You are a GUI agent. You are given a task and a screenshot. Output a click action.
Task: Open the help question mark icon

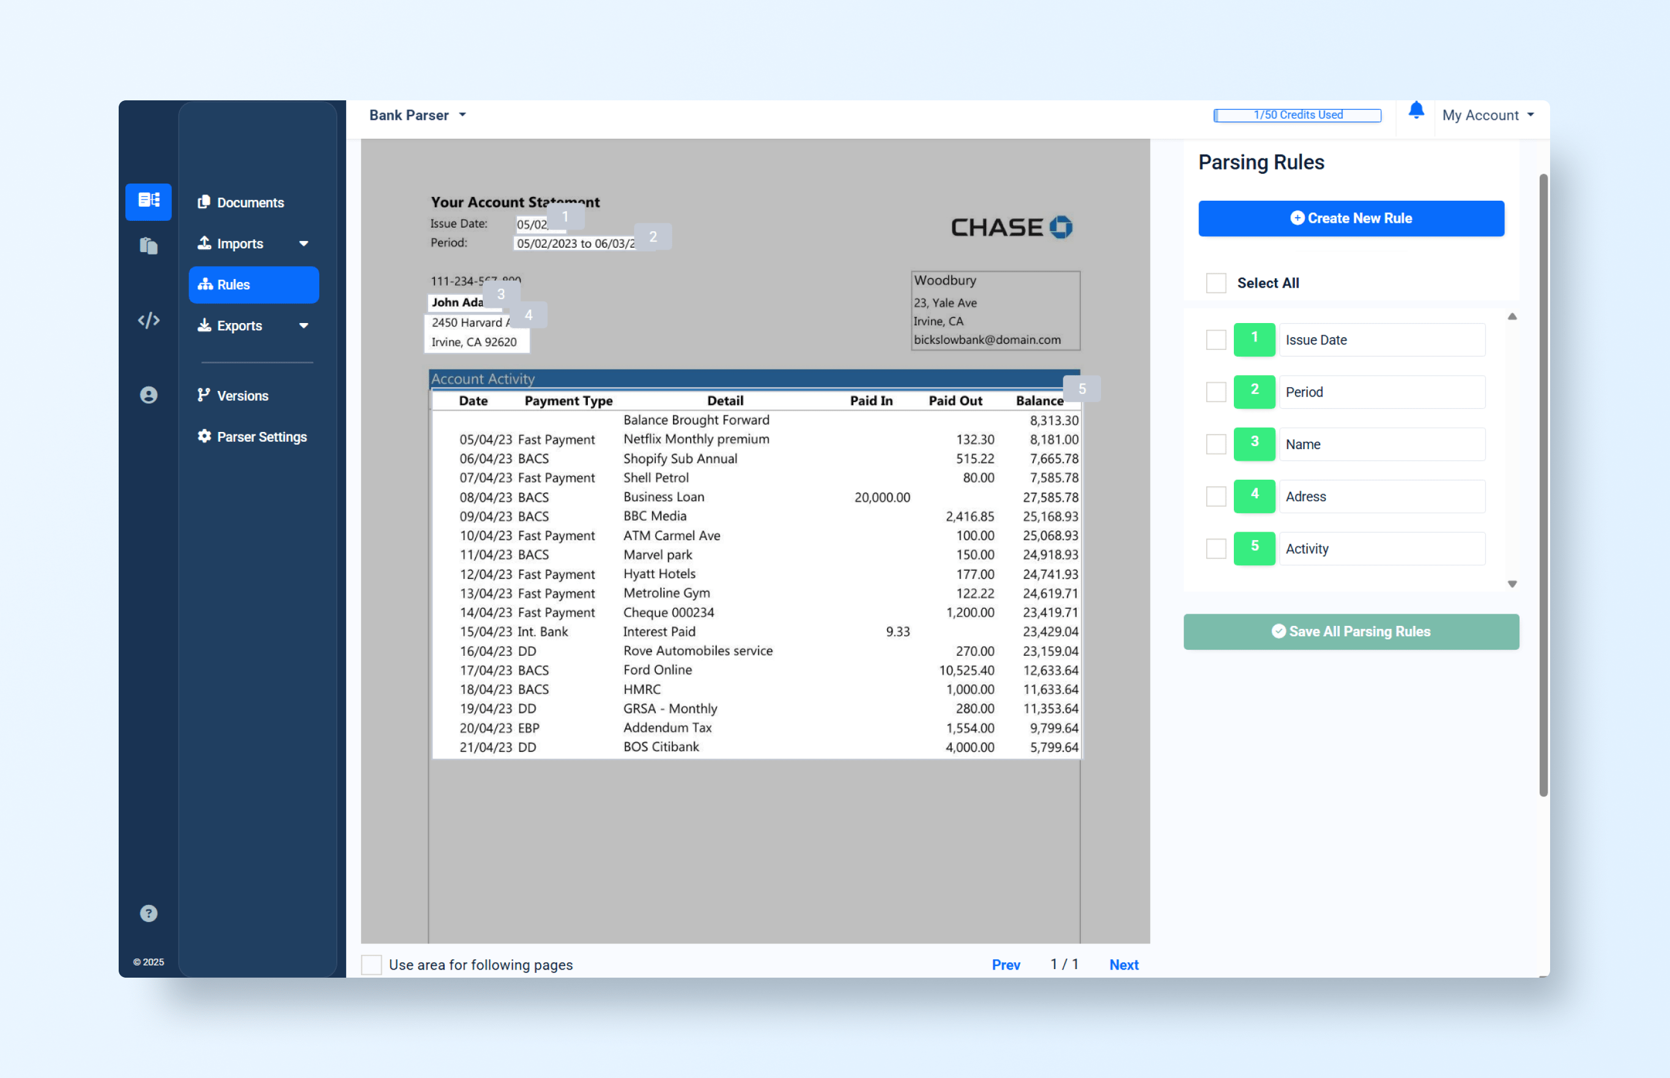pyautogui.click(x=149, y=913)
